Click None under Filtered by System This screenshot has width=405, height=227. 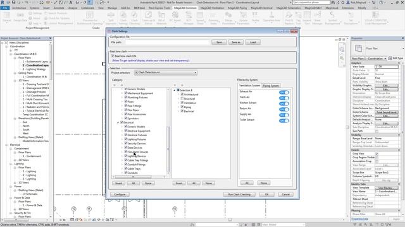pyautogui.click(x=263, y=183)
